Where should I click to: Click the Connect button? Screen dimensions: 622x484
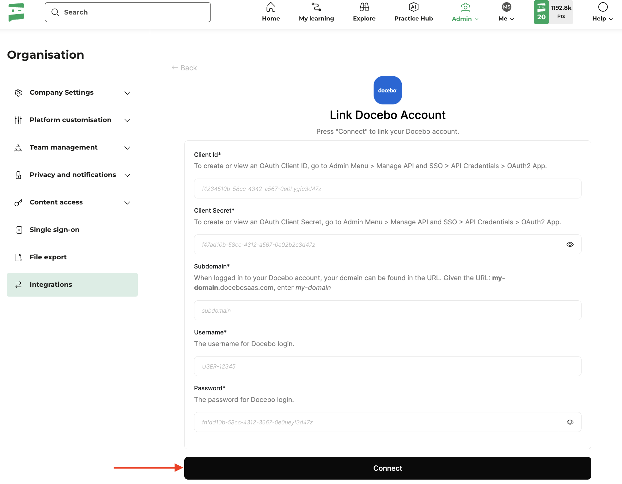[x=387, y=468]
